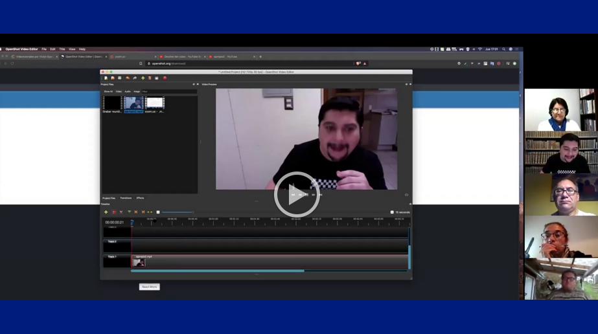Image resolution: width=598 pixels, height=334 pixels.
Task: Click the Open Project folder icon
Action: click(113, 78)
